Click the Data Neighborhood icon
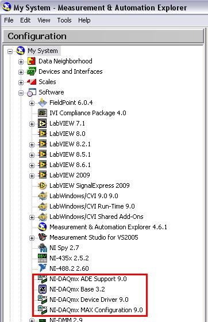The height and width of the screenshot is (322, 208). pos(32,61)
